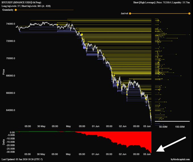The image size is (193, 162).
Task: Click the white current-price line in liquidity histogram
Action: 172,121
